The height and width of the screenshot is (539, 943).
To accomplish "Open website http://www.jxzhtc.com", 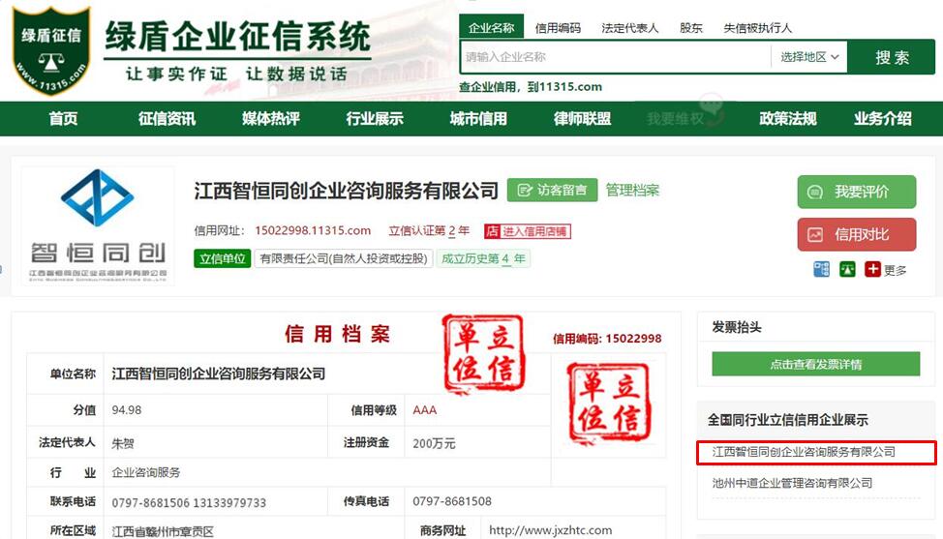I will point(550,530).
